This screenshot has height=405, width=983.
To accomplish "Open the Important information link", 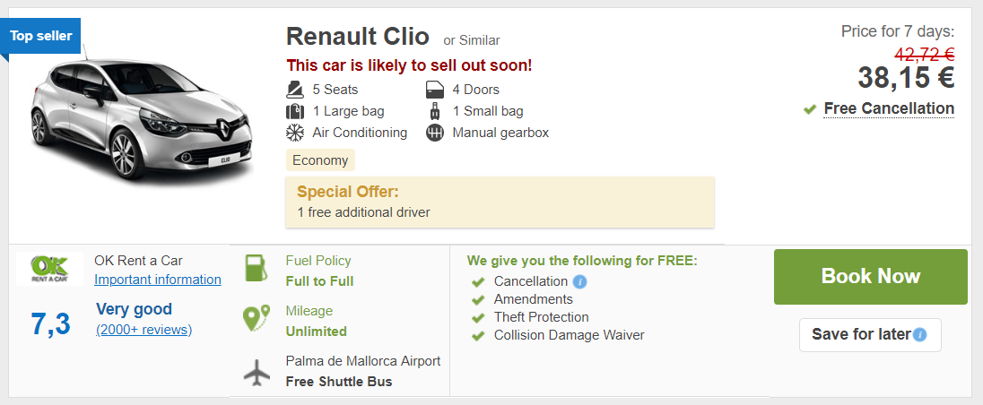I will pos(158,280).
